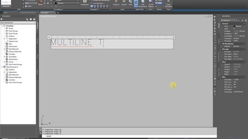Add a new drawing tab with plus
The height and width of the screenshot is (139, 248).
click(58, 13)
